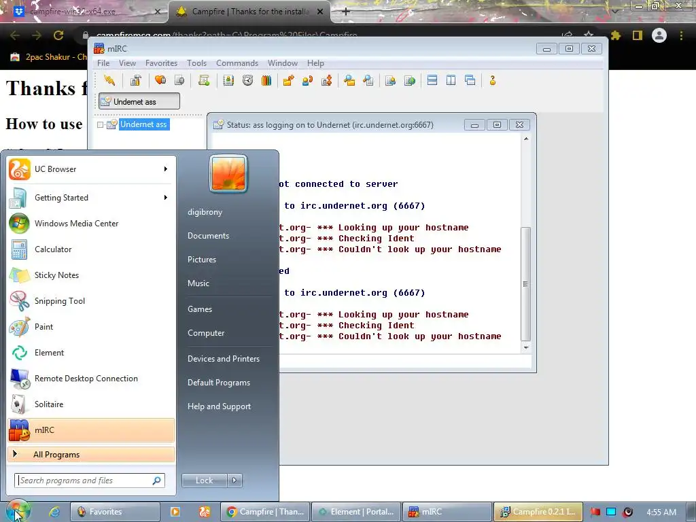This screenshot has width=696, height=522.
Task: Click the Status window scroll down arrow
Action: [526, 347]
